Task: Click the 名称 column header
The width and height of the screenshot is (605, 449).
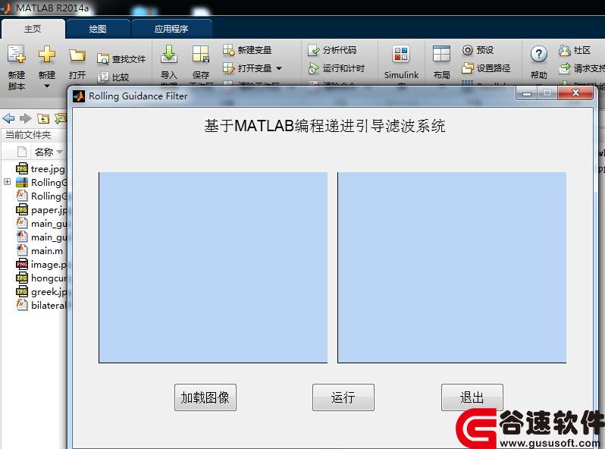Action: 44,152
